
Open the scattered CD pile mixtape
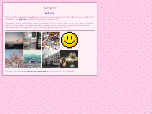pos(51,41)
